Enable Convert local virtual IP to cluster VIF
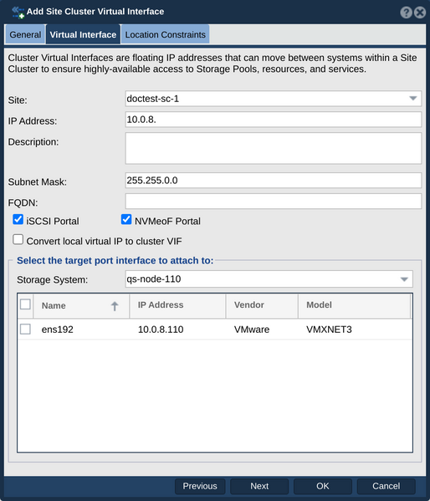Viewport: 430px width, 501px height. coord(18,239)
